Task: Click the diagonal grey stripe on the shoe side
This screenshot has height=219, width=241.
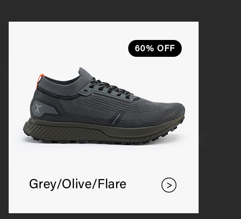Action: (x=117, y=119)
